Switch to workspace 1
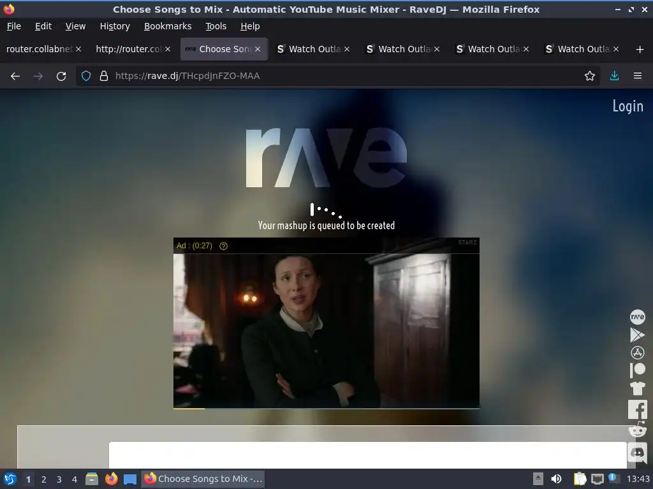This screenshot has height=489, width=653. [x=28, y=479]
